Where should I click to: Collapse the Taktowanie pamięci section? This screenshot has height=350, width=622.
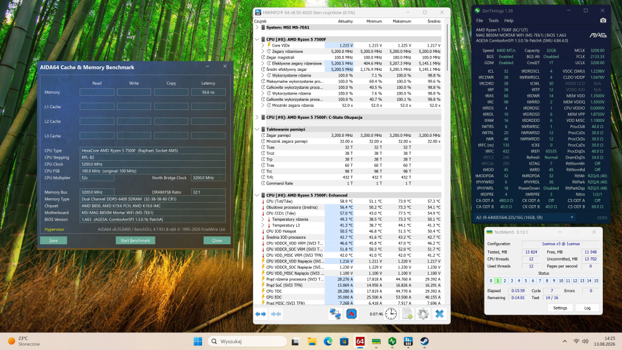[257, 129]
